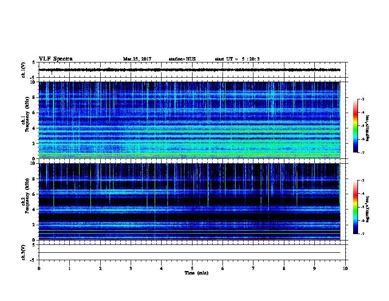
Task: Click the 'start UT = 5:20:3' label
Action: coord(237,59)
